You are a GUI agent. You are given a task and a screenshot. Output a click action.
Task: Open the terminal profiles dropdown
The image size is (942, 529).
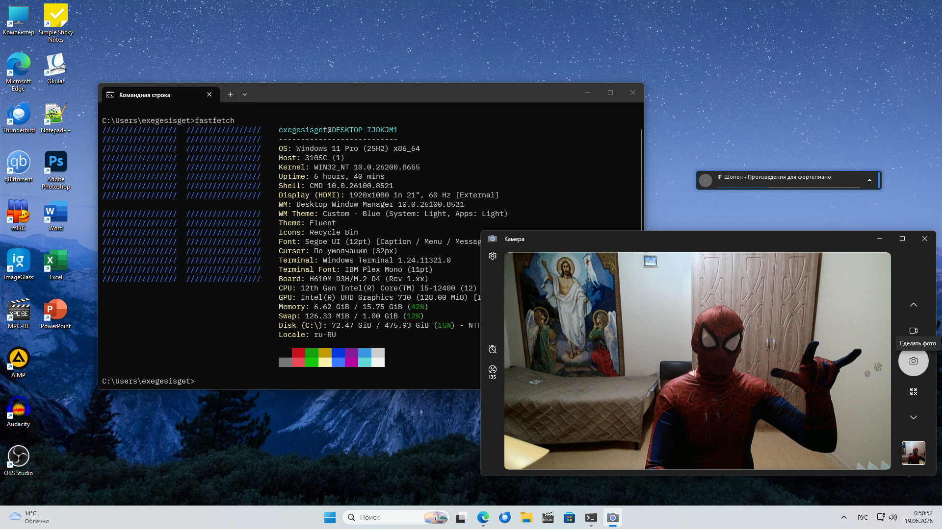tap(245, 95)
